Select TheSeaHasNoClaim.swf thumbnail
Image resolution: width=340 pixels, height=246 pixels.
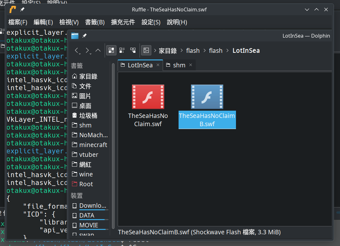coord(148,96)
